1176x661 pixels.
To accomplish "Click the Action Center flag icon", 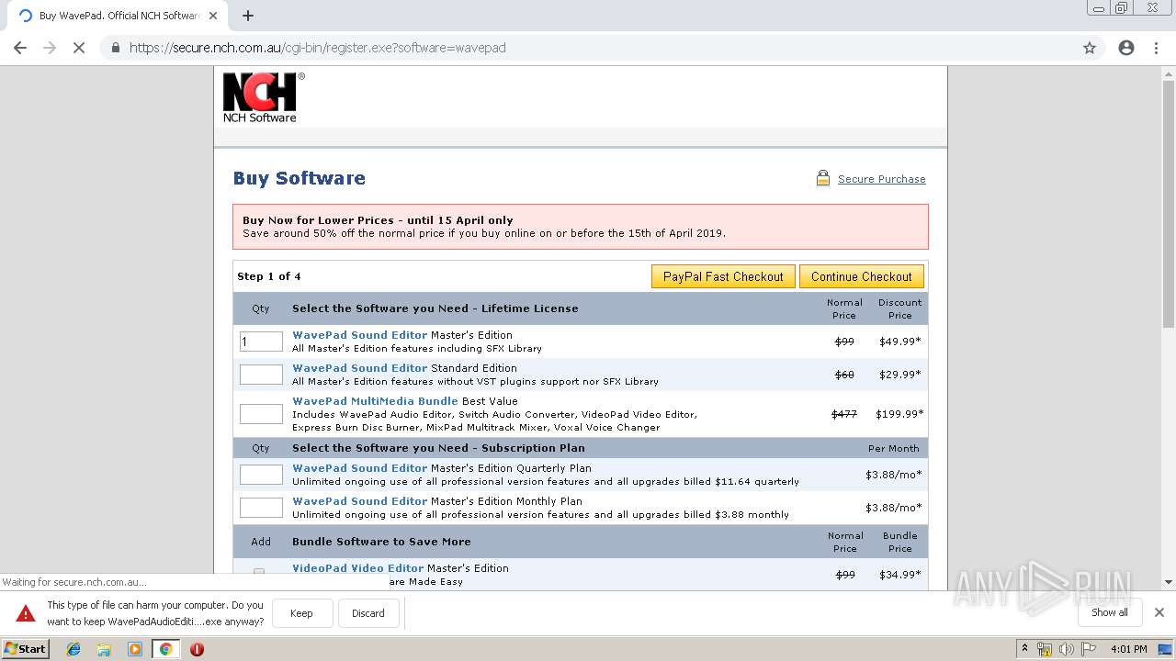I will (x=1088, y=649).
